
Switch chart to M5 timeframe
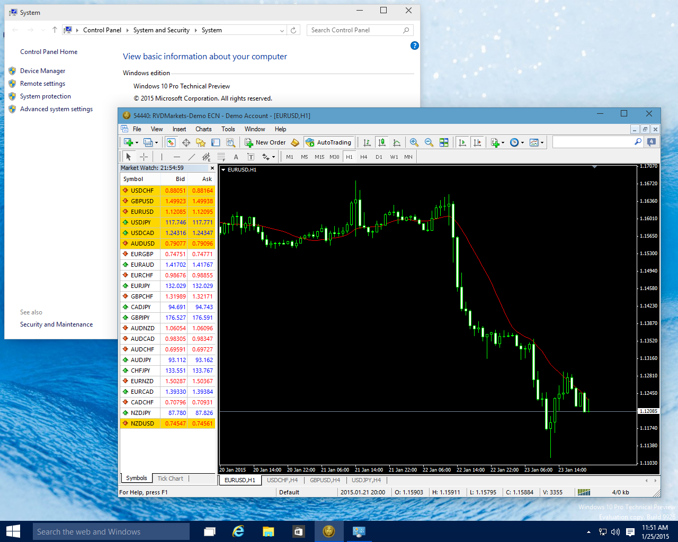305,157
